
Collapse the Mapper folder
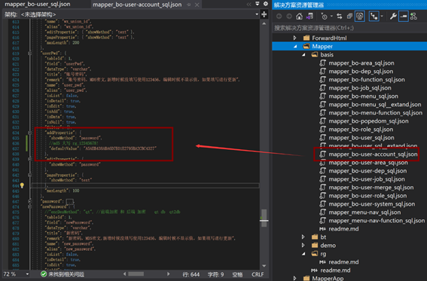295,46
